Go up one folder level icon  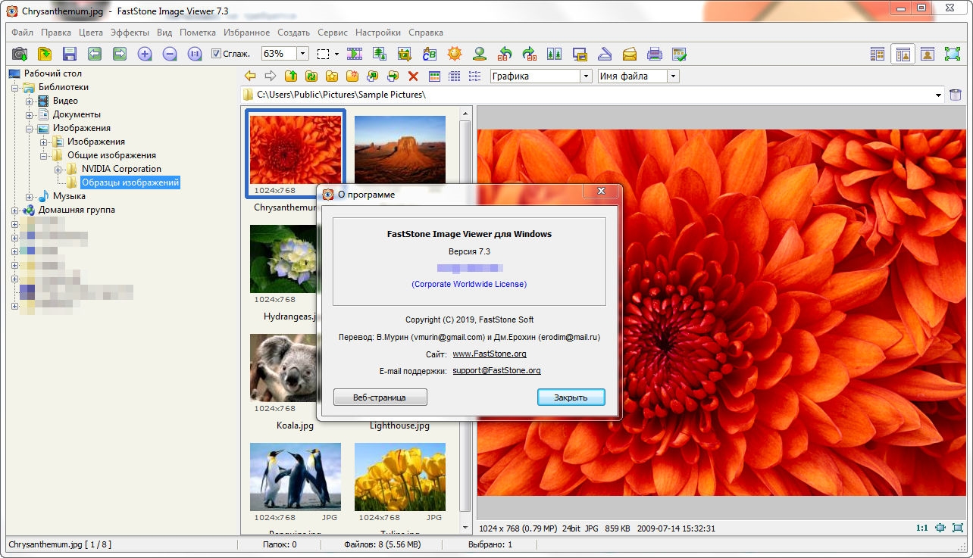pos(291,76)
